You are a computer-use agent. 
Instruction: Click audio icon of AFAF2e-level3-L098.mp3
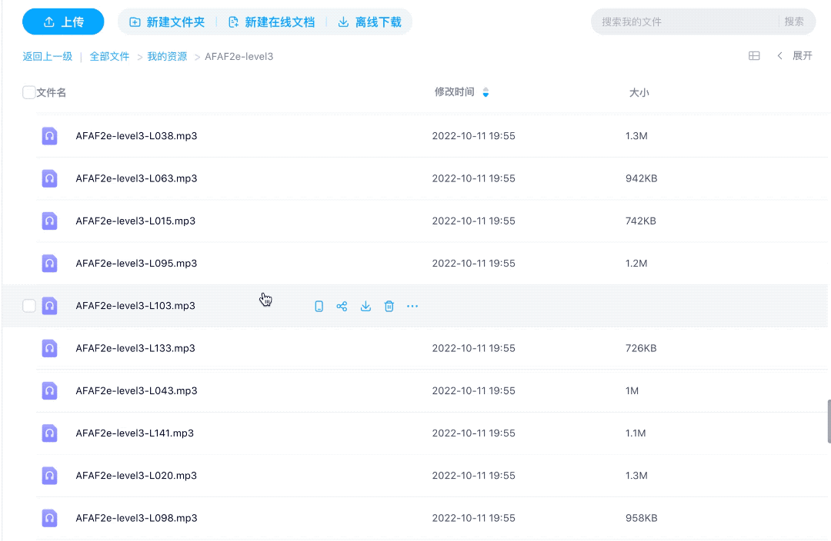[x=49, y=518]
